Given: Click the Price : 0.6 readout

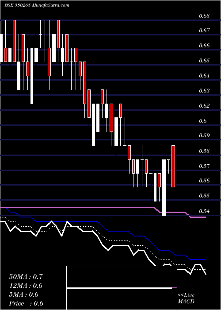Looking at the screenshot, I should (x=26, y=303).
